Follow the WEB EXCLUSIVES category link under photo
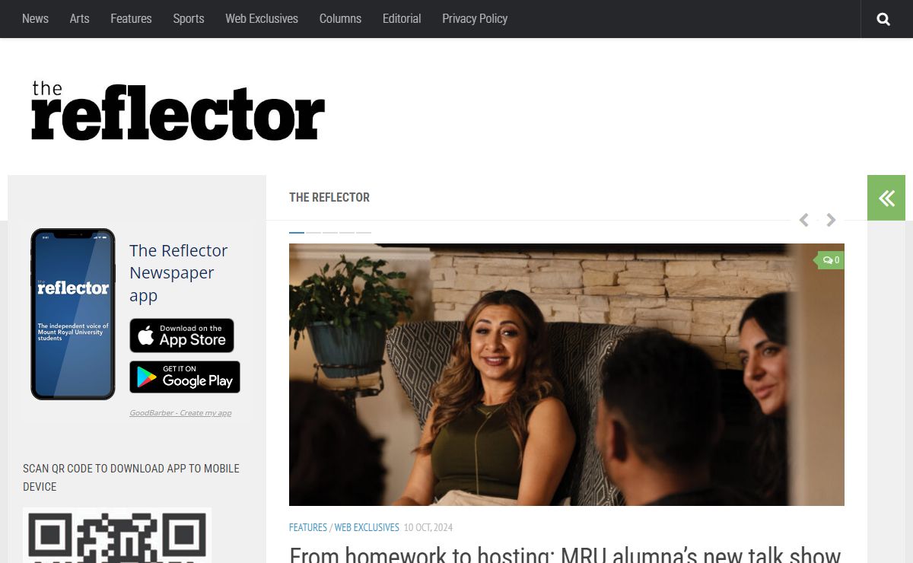Screen dimensions: 913x563 pyautogui.click(x=367, y=527)
